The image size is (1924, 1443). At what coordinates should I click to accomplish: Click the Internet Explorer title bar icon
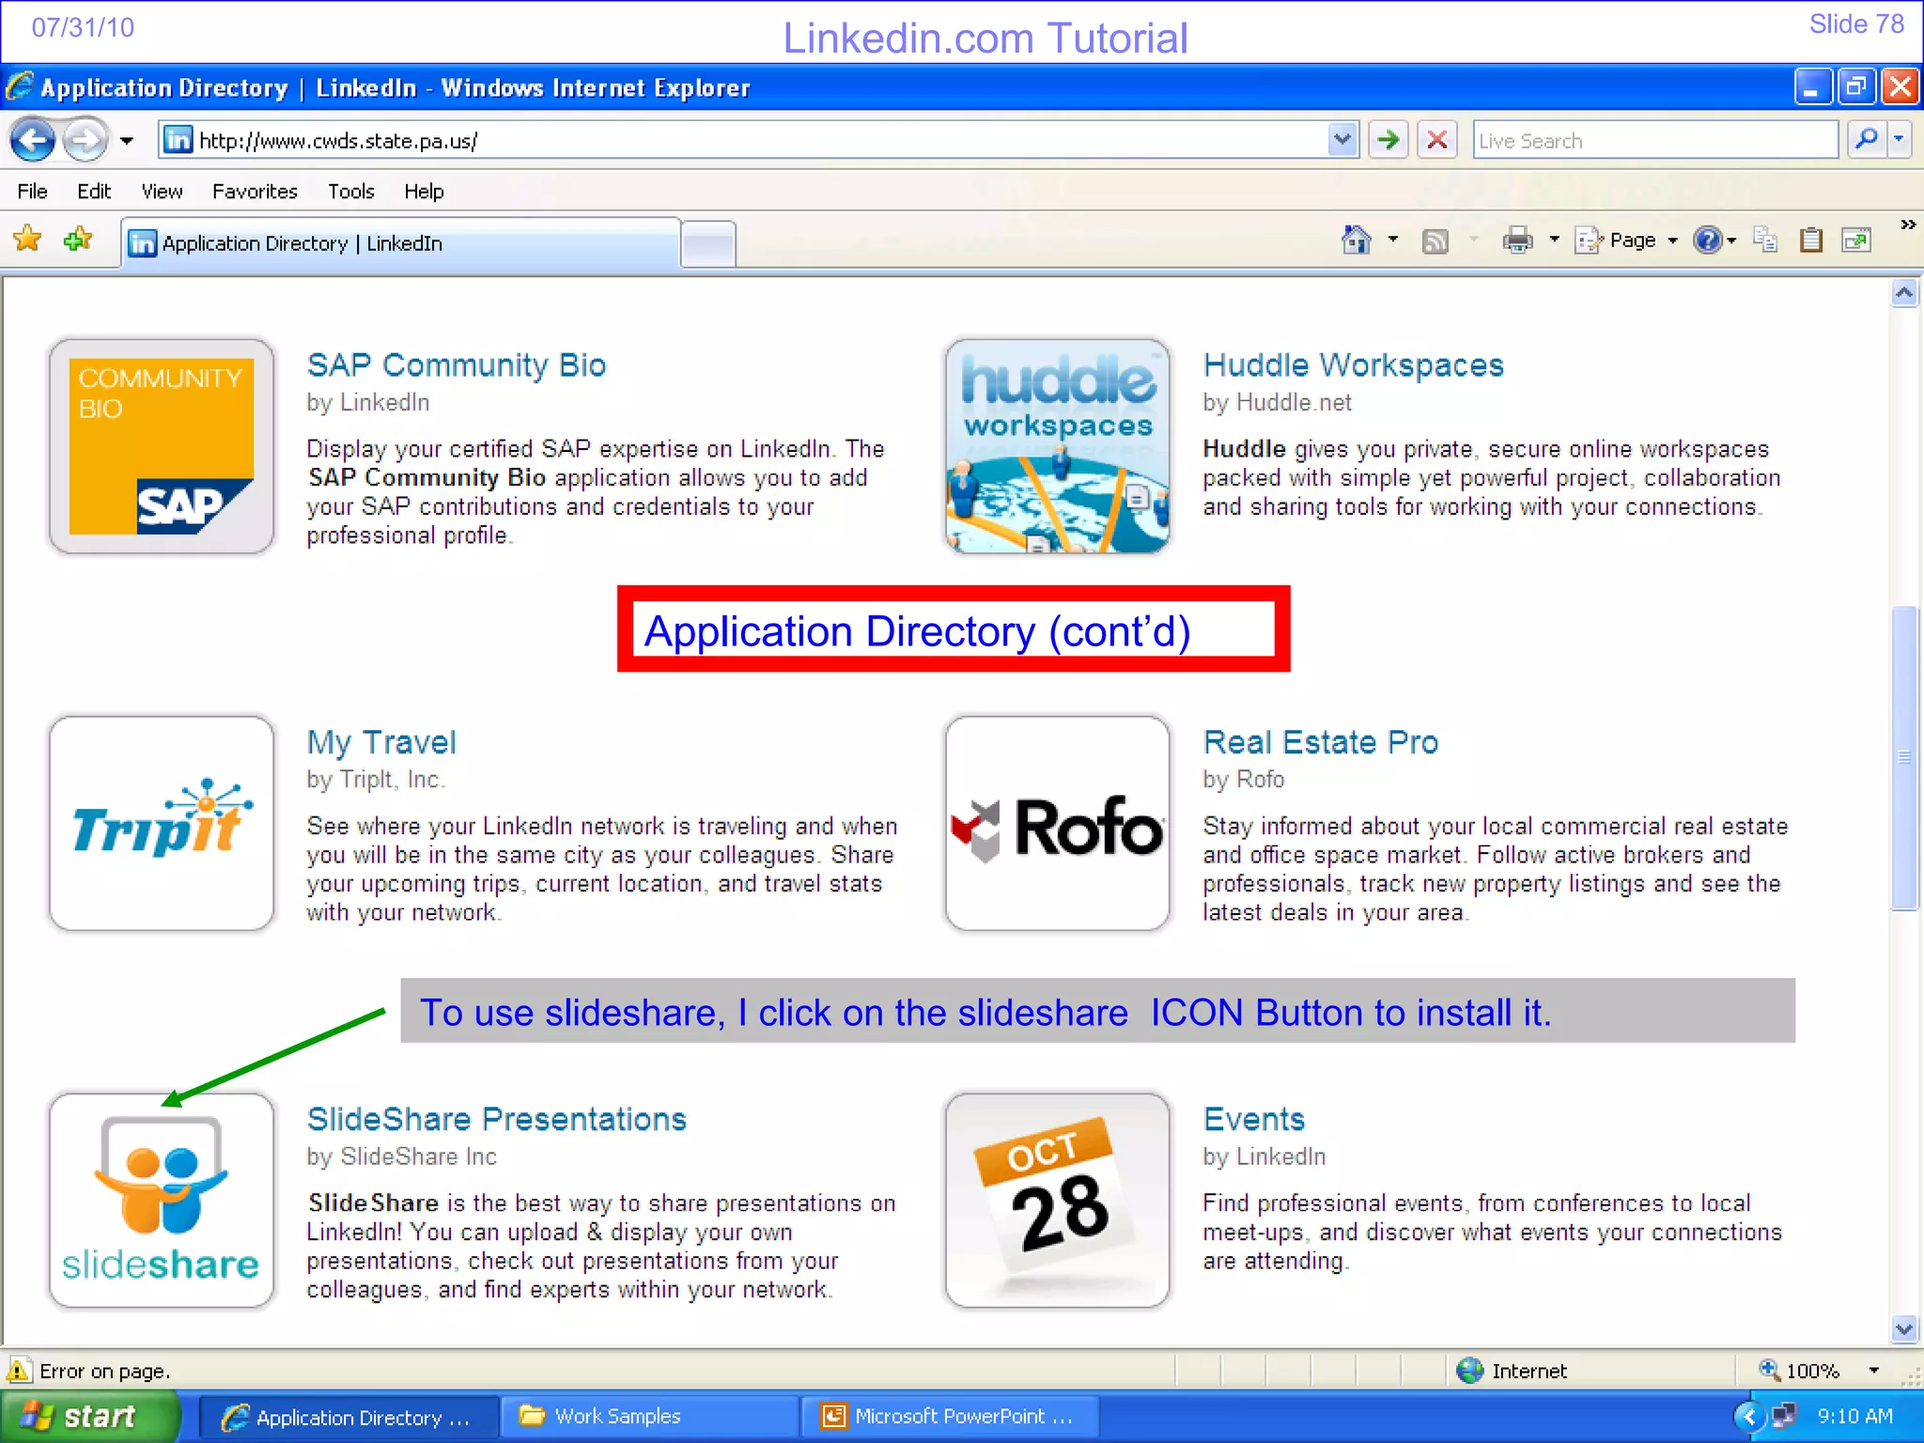point(20,87)
